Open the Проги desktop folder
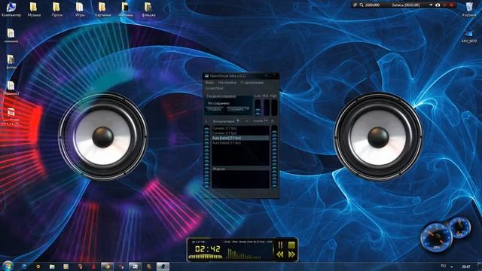The height and width of the screenshot is (271, 482). [x=56, y=10]
